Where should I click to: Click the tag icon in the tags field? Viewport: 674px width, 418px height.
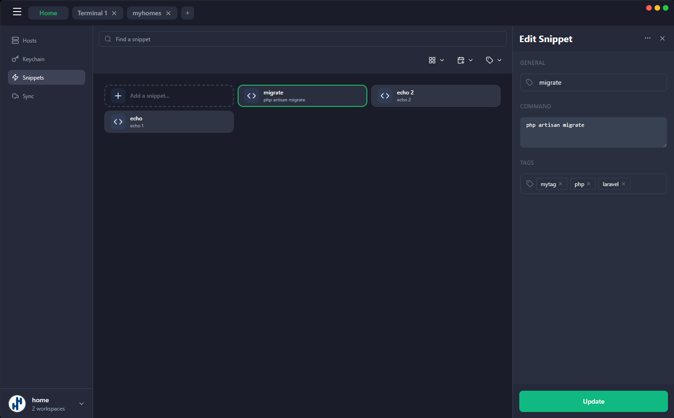[529, 183]
